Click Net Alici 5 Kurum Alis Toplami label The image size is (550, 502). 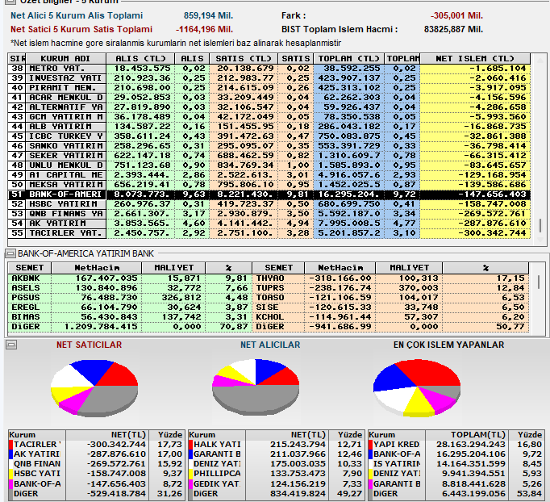click(77, 16)
